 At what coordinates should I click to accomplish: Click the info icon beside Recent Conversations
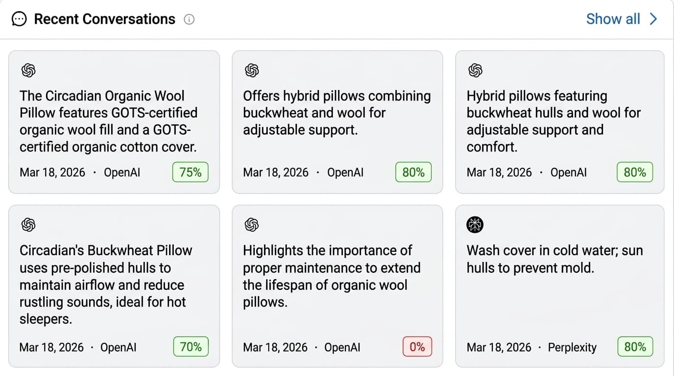pyautogui.click(x=189, y=20)
